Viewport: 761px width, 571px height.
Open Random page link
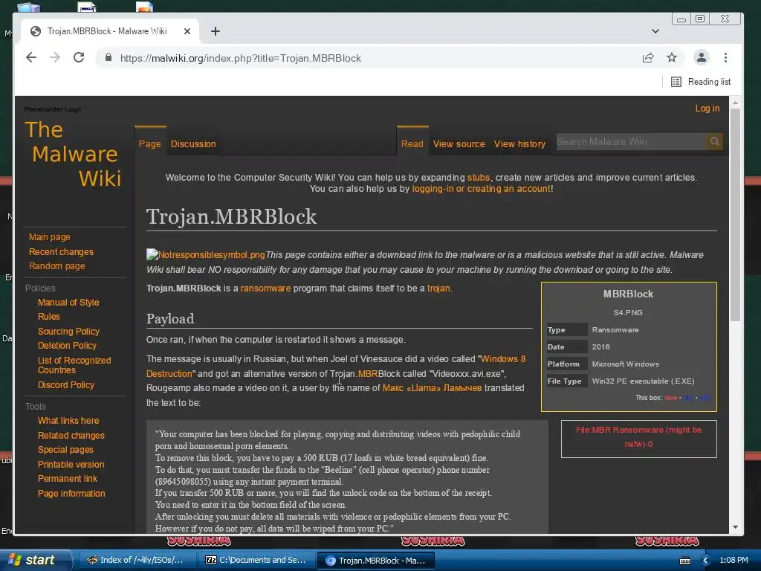coord(56,266)
